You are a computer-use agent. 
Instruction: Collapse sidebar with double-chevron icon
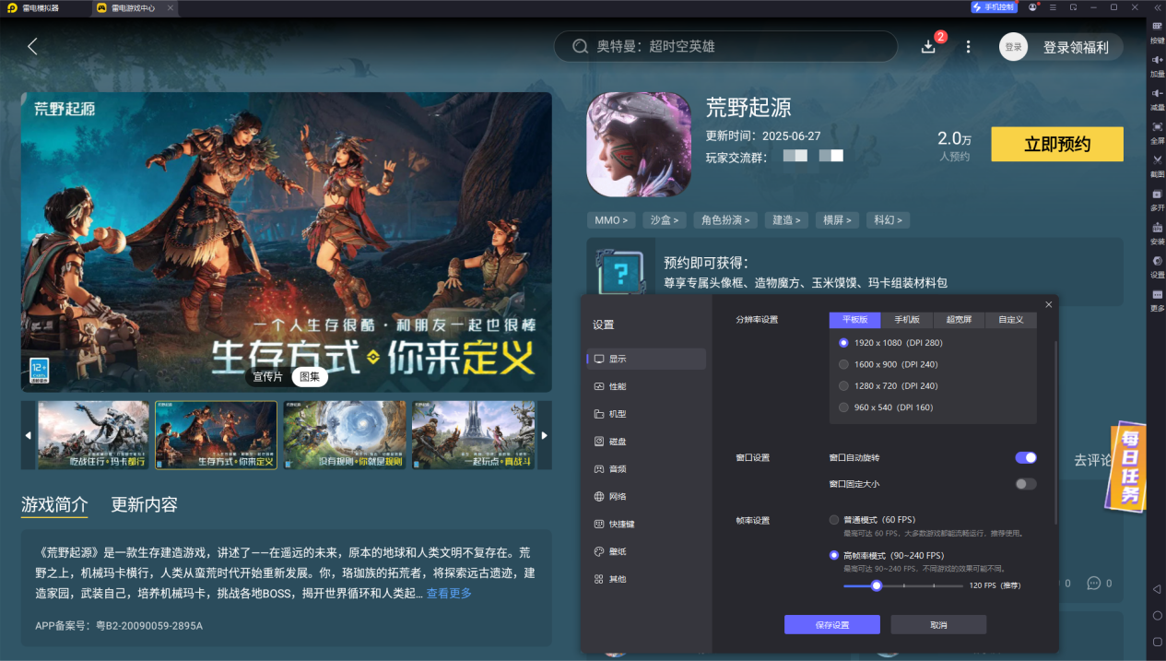(x=1157, y=7)
